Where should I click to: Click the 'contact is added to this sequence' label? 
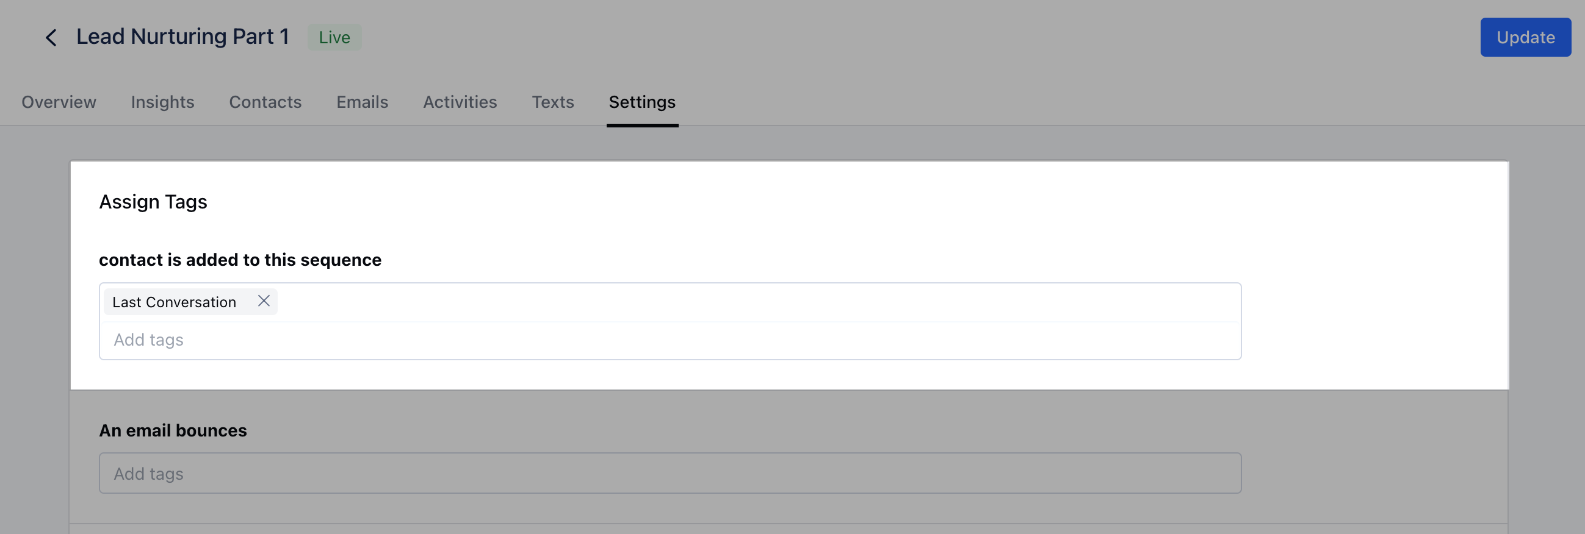click(240, 260)
